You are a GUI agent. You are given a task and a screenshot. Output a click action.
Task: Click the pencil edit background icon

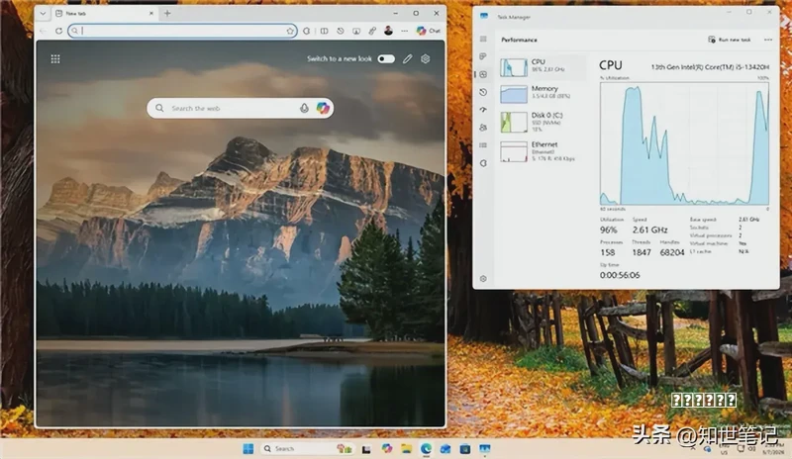point(407,59)
